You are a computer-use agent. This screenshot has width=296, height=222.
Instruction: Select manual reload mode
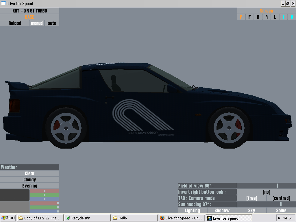[x=37, y=23]
